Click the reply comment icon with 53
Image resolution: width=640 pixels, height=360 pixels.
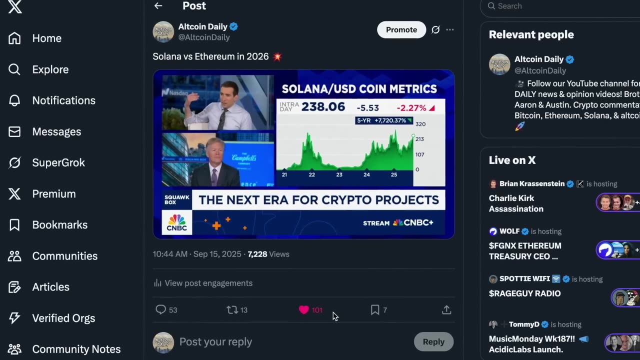tap(160, 310)
